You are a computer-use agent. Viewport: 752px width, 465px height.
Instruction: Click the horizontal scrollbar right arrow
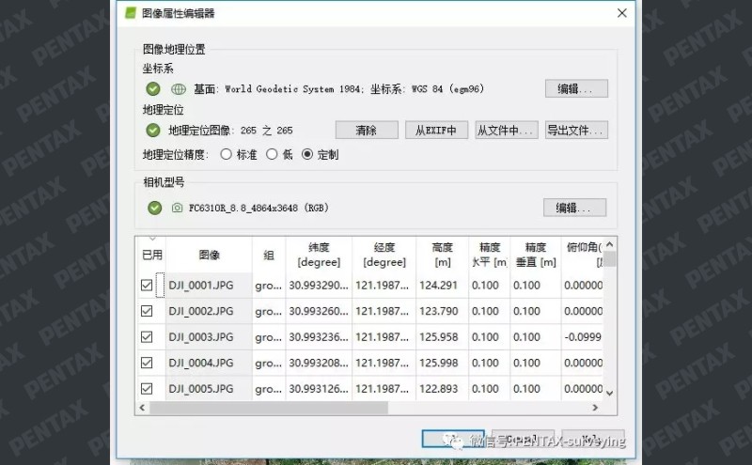click(595, 408)
